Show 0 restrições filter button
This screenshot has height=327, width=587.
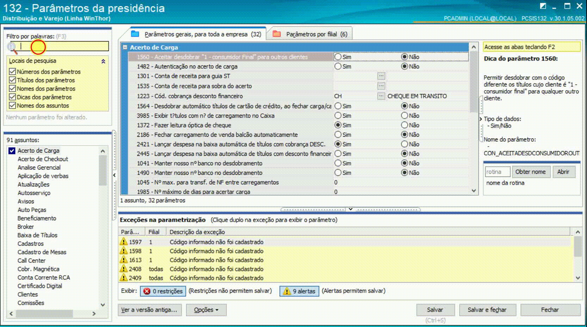click(x=163, y=291)
